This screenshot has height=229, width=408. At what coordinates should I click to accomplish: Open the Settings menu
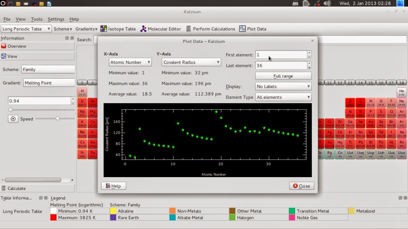click(56, 19)
